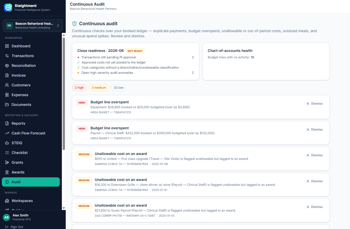350x229 pixels.
Task: Click 'Transactions still pending PI approval' line
Action: [135, 57]
